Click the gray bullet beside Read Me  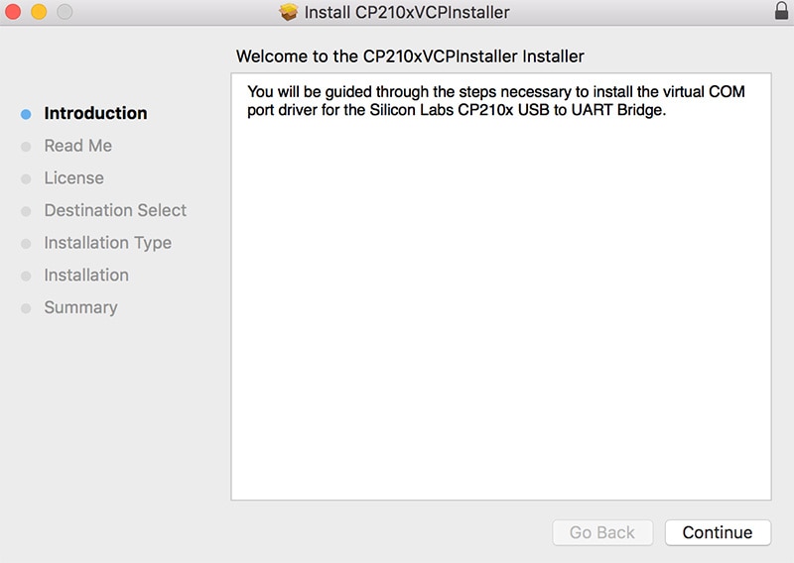(x=26, y=147)
